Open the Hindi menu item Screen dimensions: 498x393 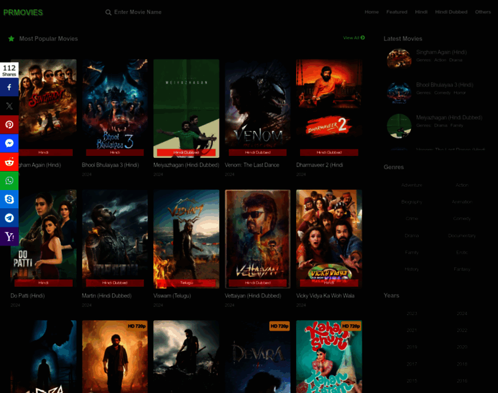pos(421,12)
